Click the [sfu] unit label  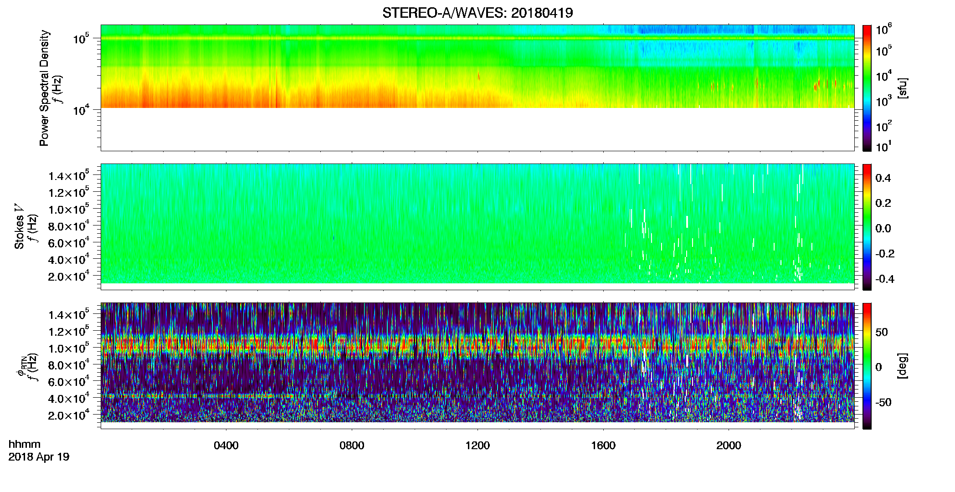[x=902, y=88]
